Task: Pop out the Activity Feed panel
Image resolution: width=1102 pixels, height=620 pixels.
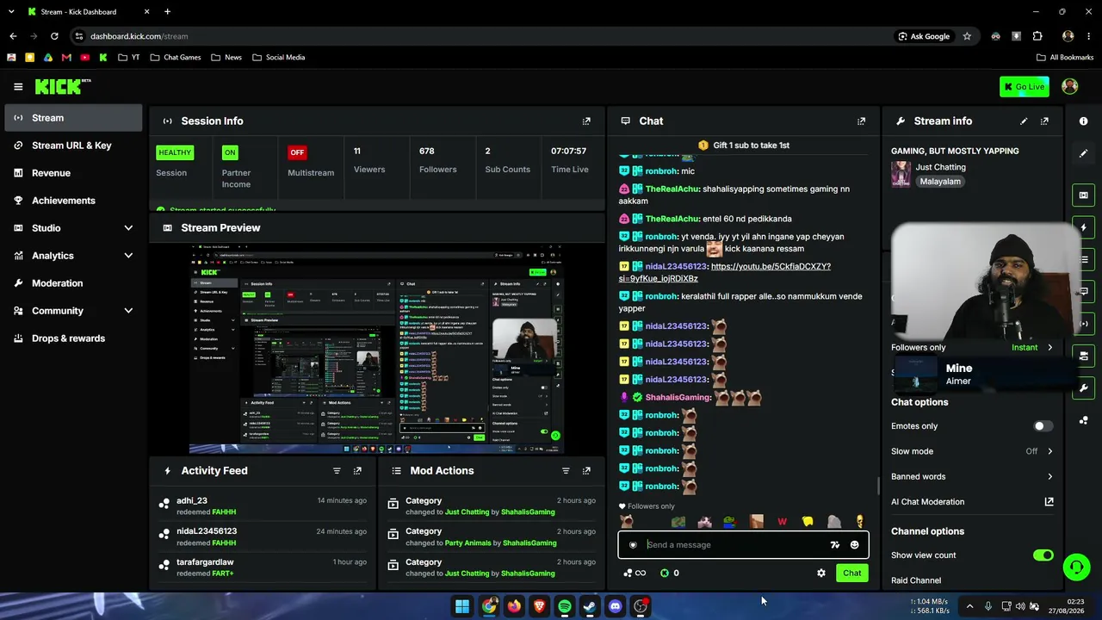Action: pos(357,471)
